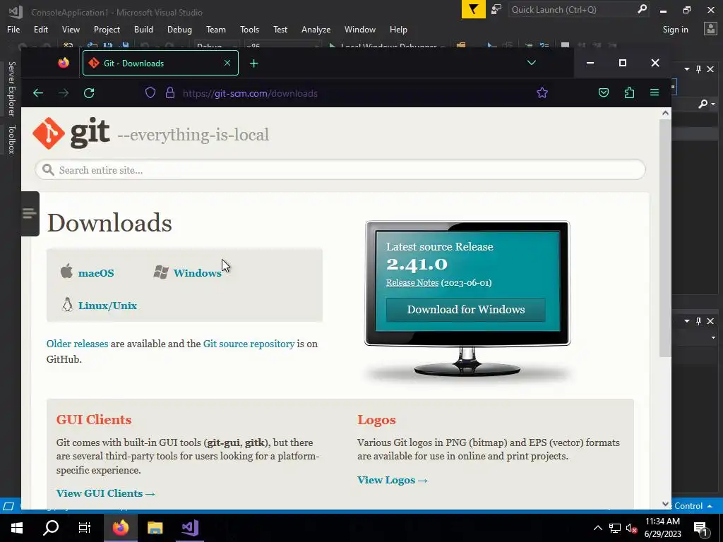Click the Tux penguin icon beside Linux/Unix
Image resolution: width=723 pixels, height=542 pixels.
point(67,304)
